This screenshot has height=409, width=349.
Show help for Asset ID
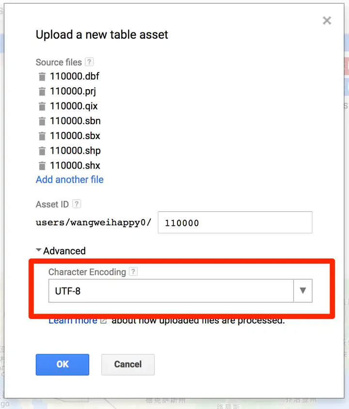click(x=77, y=204)
